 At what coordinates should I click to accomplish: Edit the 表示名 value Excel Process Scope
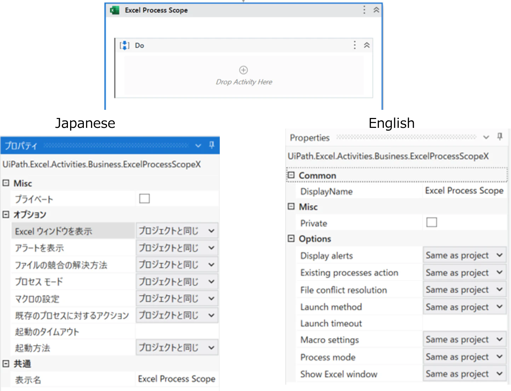(177, 379)
